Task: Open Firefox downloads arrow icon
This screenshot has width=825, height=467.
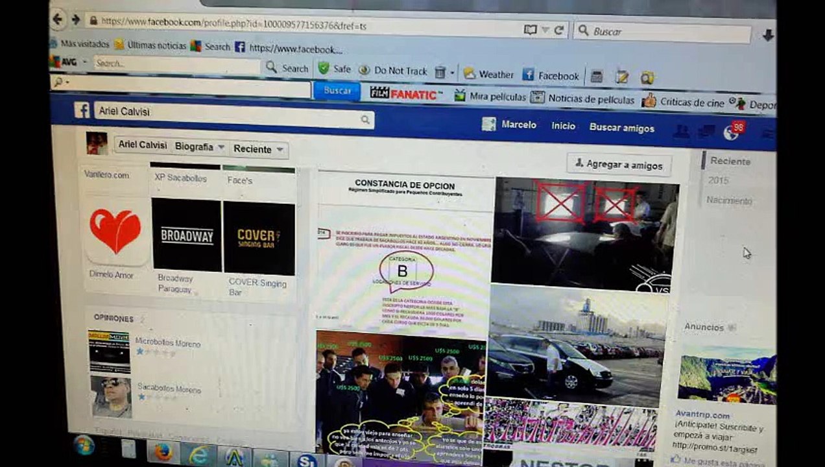Action: coord(768,35)
